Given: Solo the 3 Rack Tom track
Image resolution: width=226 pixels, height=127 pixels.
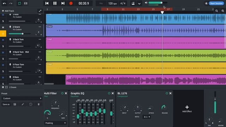Looking at the screenshot, I should coord(3,46).
